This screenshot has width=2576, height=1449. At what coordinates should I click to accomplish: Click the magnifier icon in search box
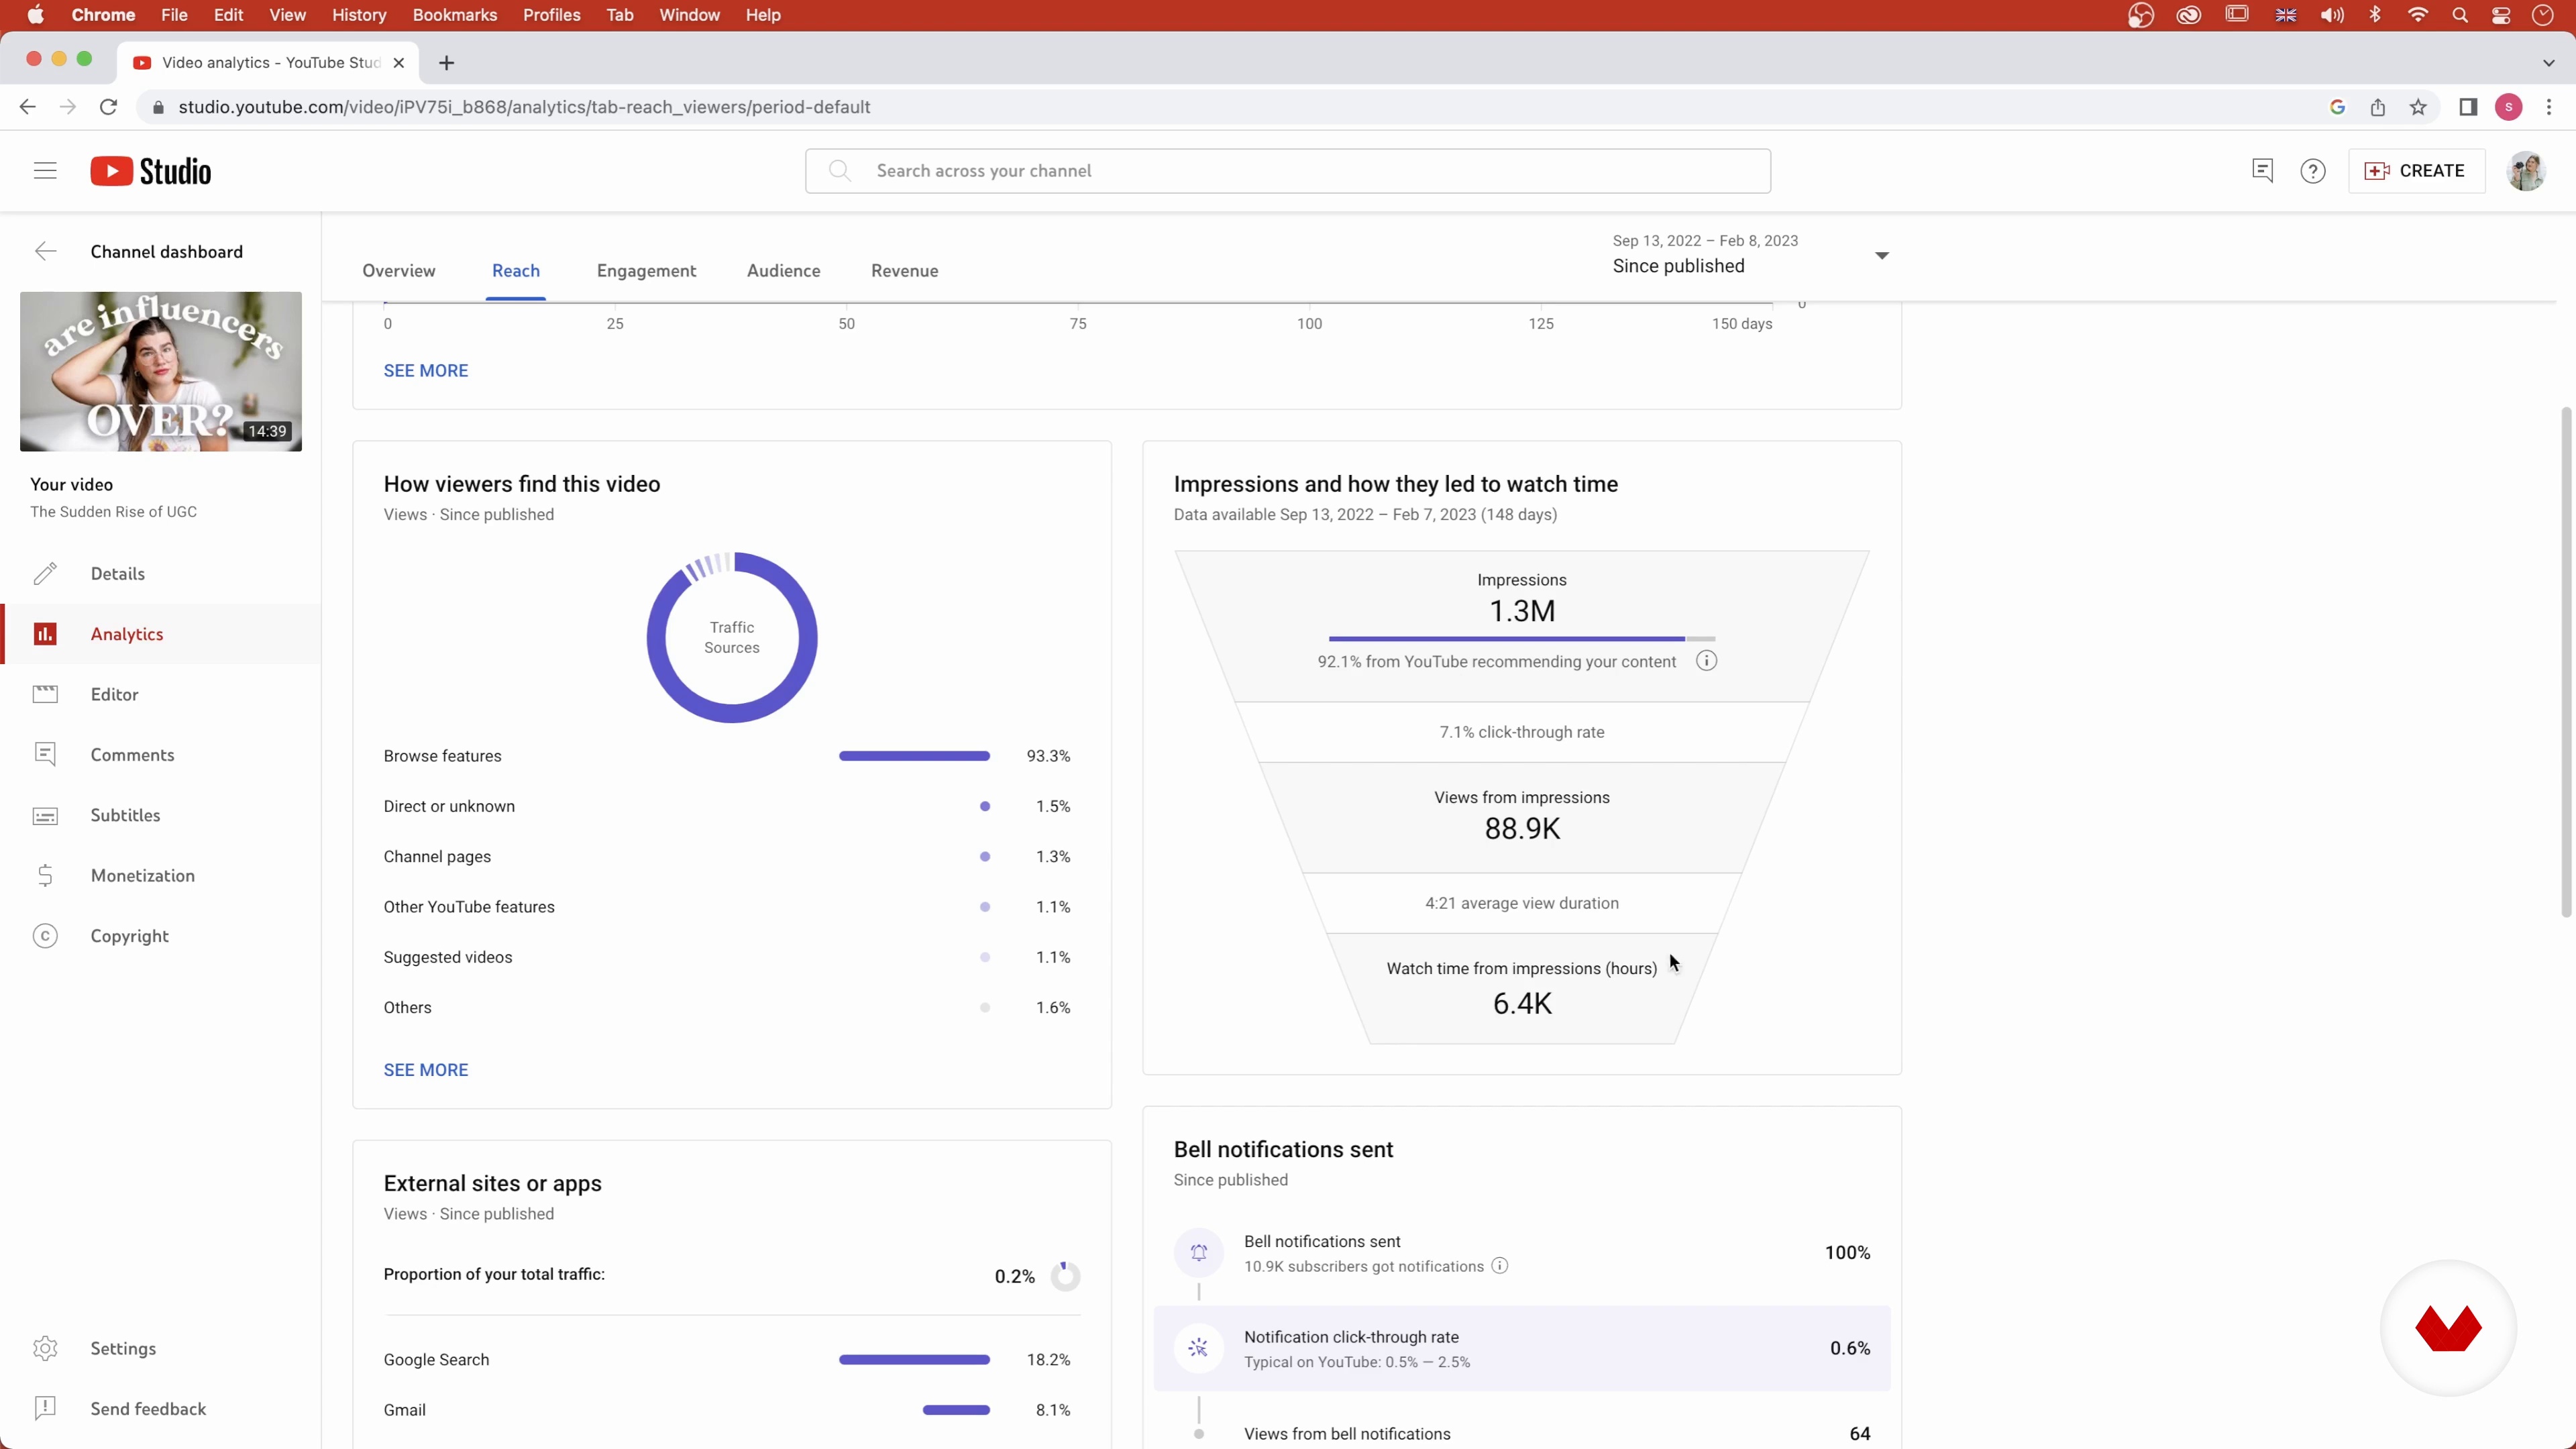(840, 171)
